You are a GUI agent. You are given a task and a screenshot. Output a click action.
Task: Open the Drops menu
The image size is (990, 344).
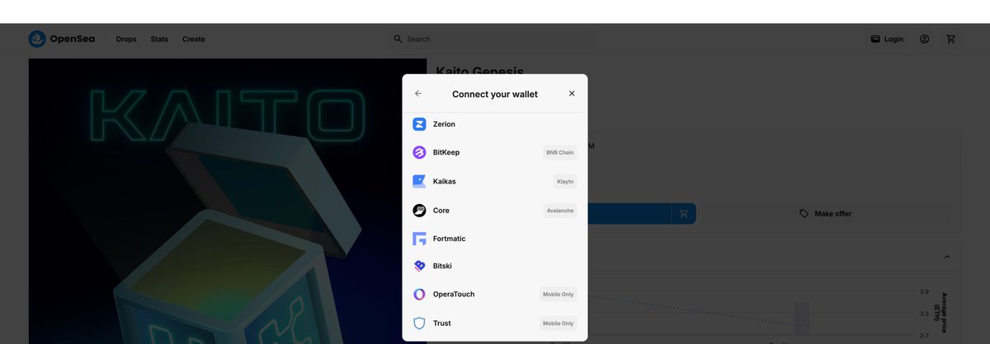(x=126, y=39)
